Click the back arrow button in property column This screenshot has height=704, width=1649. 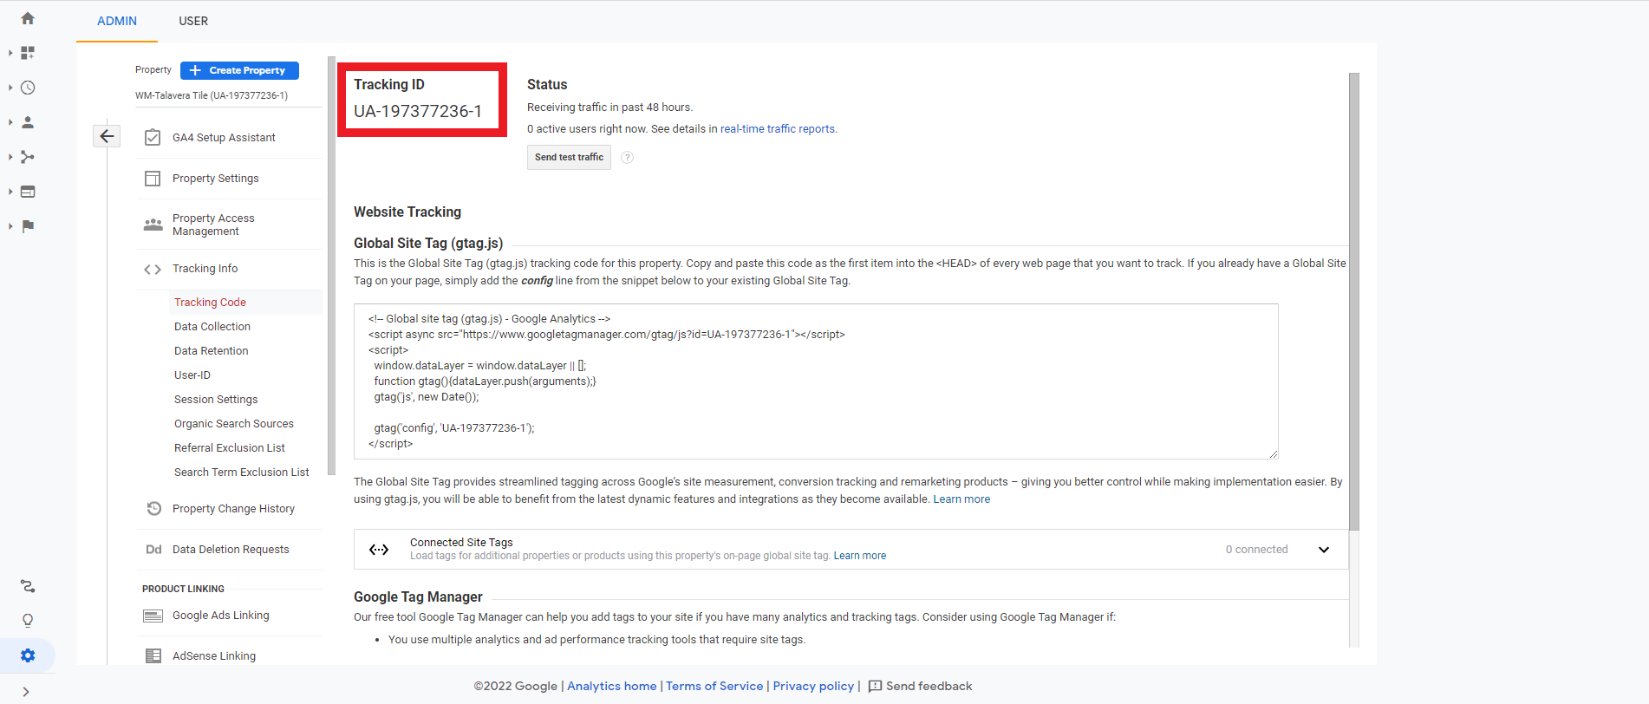107,136
